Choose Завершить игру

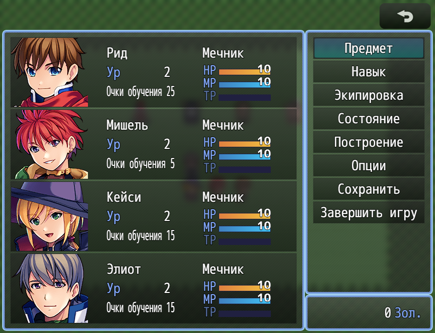pyautogui.click(x=369, y=213)
